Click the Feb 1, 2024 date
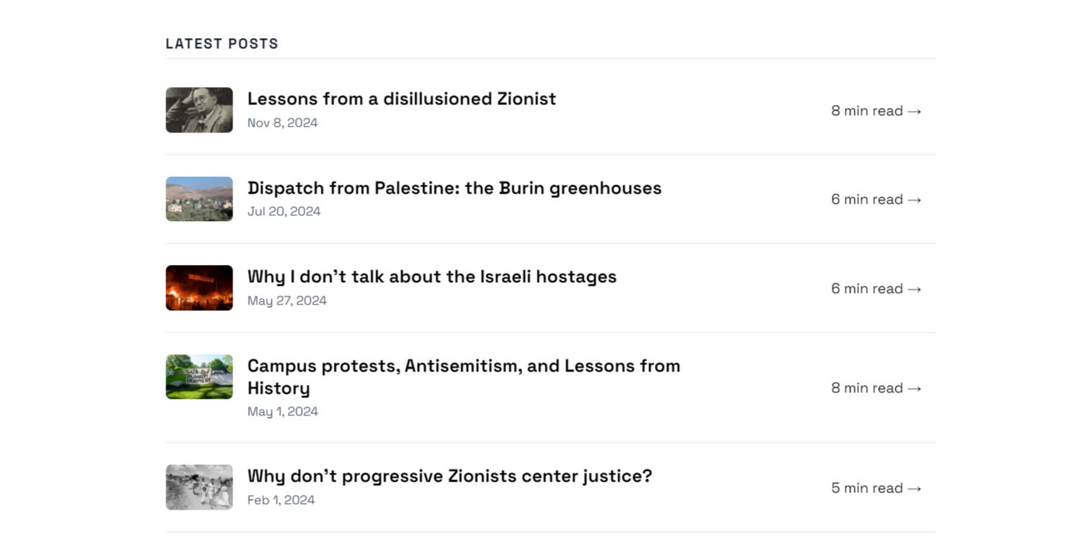Screen dimensions: 1085x545 281,500
